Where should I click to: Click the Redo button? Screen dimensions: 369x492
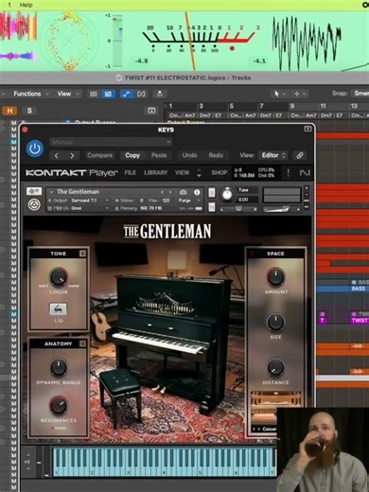[216, 155]
